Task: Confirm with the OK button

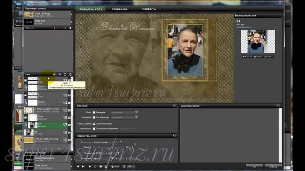Action: (254, 167)
